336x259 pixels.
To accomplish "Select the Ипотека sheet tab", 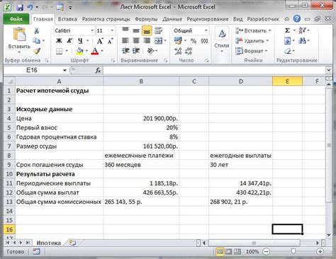I will [x=48, y=243].
